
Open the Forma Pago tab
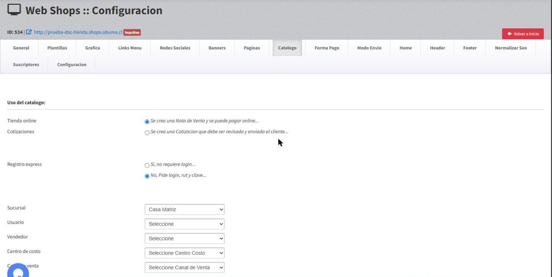pos(327,48)
